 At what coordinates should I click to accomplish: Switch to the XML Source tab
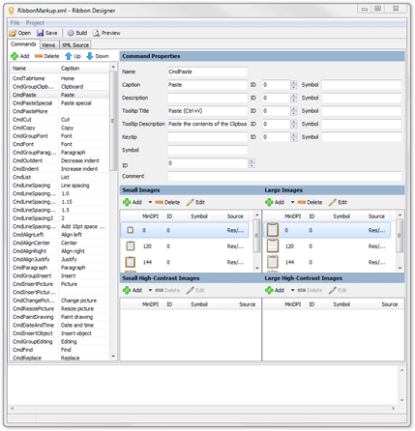(x=75, y=45)
